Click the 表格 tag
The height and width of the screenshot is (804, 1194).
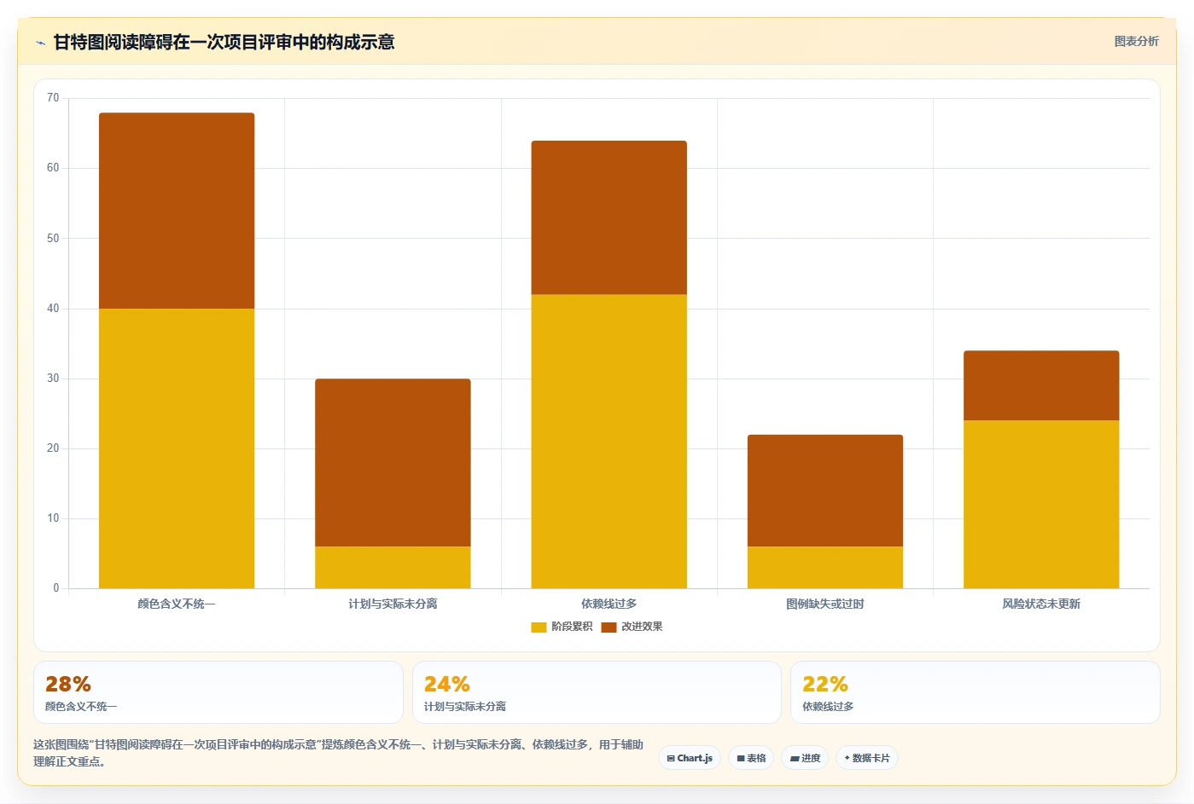coord(751,758)
